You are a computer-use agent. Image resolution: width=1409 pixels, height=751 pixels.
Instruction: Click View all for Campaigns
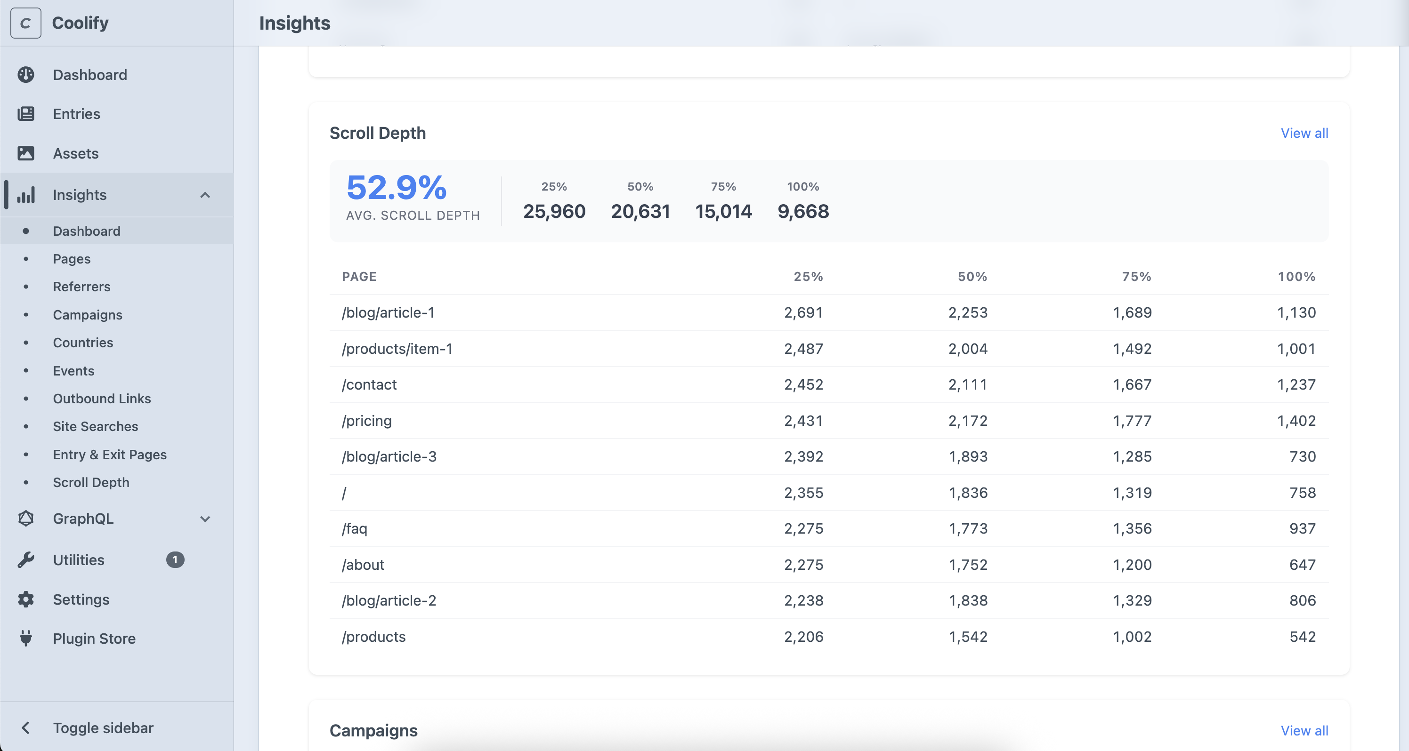pyautogui.click(x=1304, y=730)
